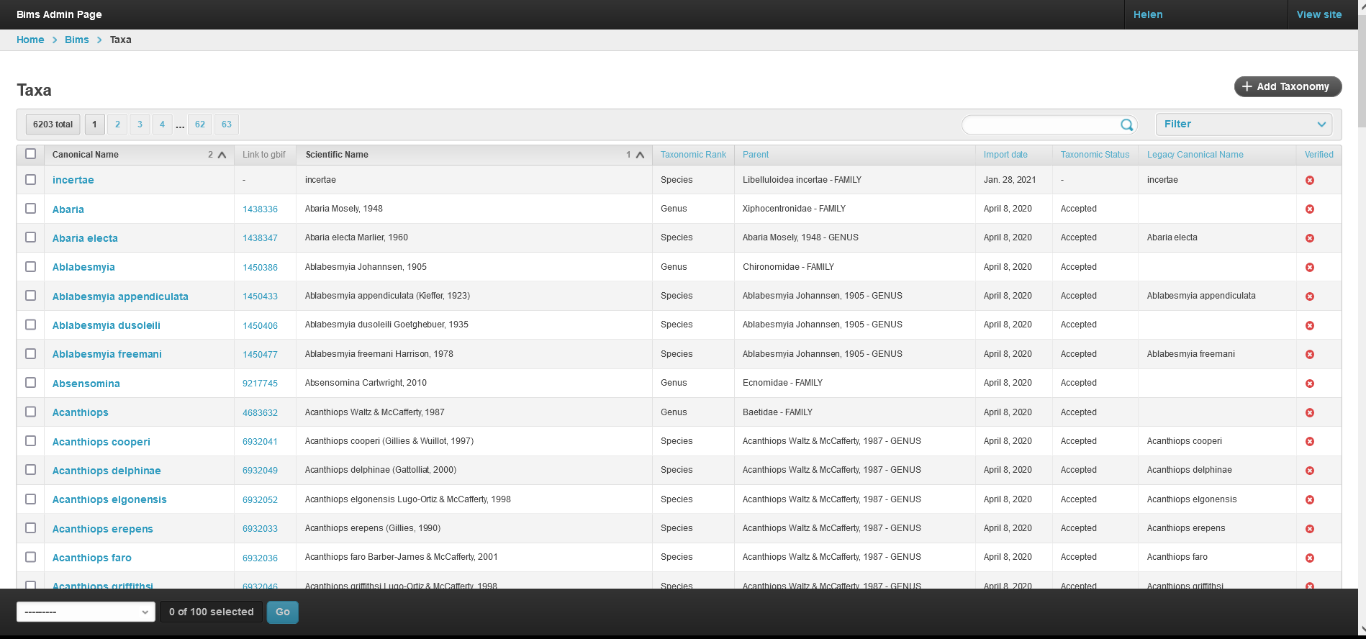Viewport: 1366px width, 639px height.
Task: Click the Add Taxonomy button
Action: (1288, 86)
